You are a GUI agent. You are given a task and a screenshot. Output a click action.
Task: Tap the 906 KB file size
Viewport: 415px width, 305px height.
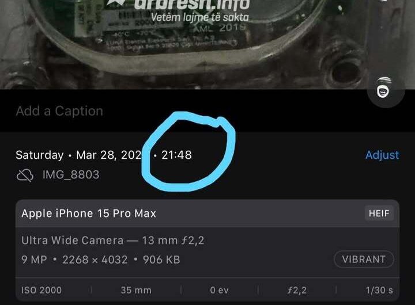point(161,260)
